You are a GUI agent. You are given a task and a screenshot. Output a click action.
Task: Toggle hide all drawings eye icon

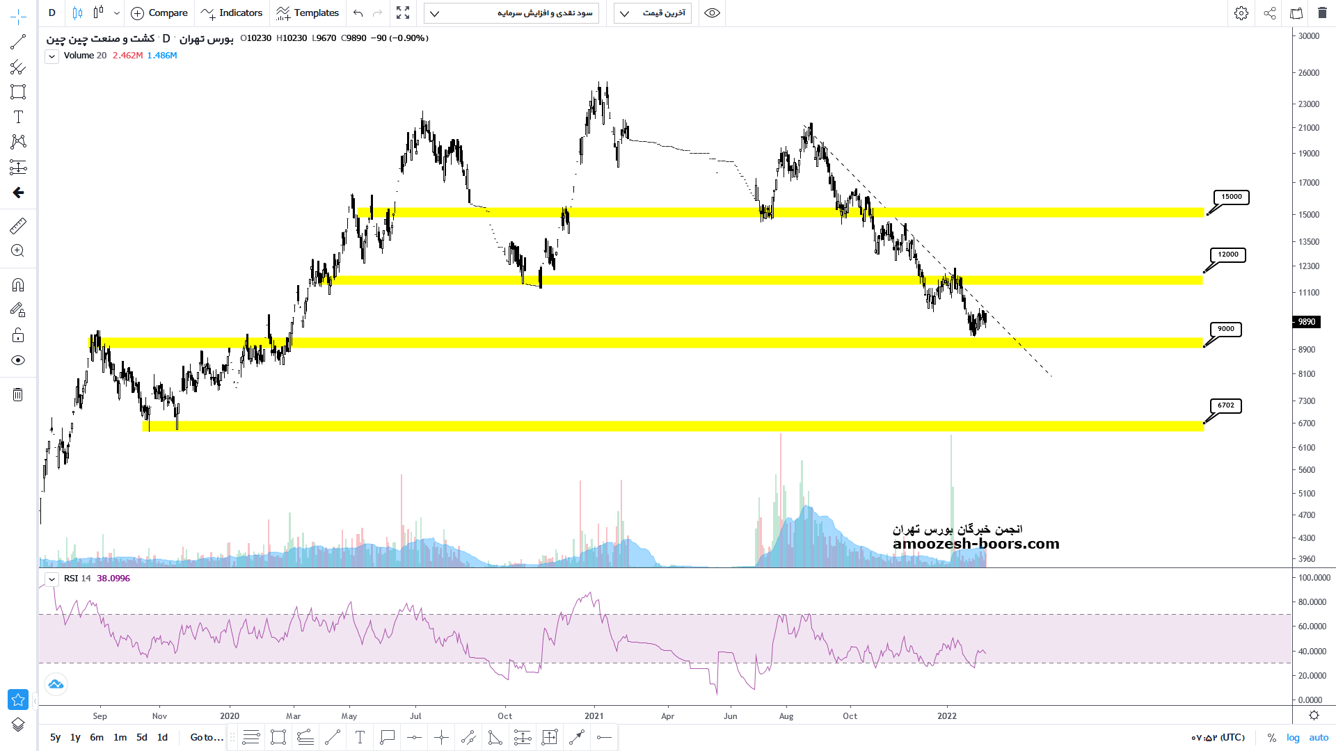(x=18, y=360)
